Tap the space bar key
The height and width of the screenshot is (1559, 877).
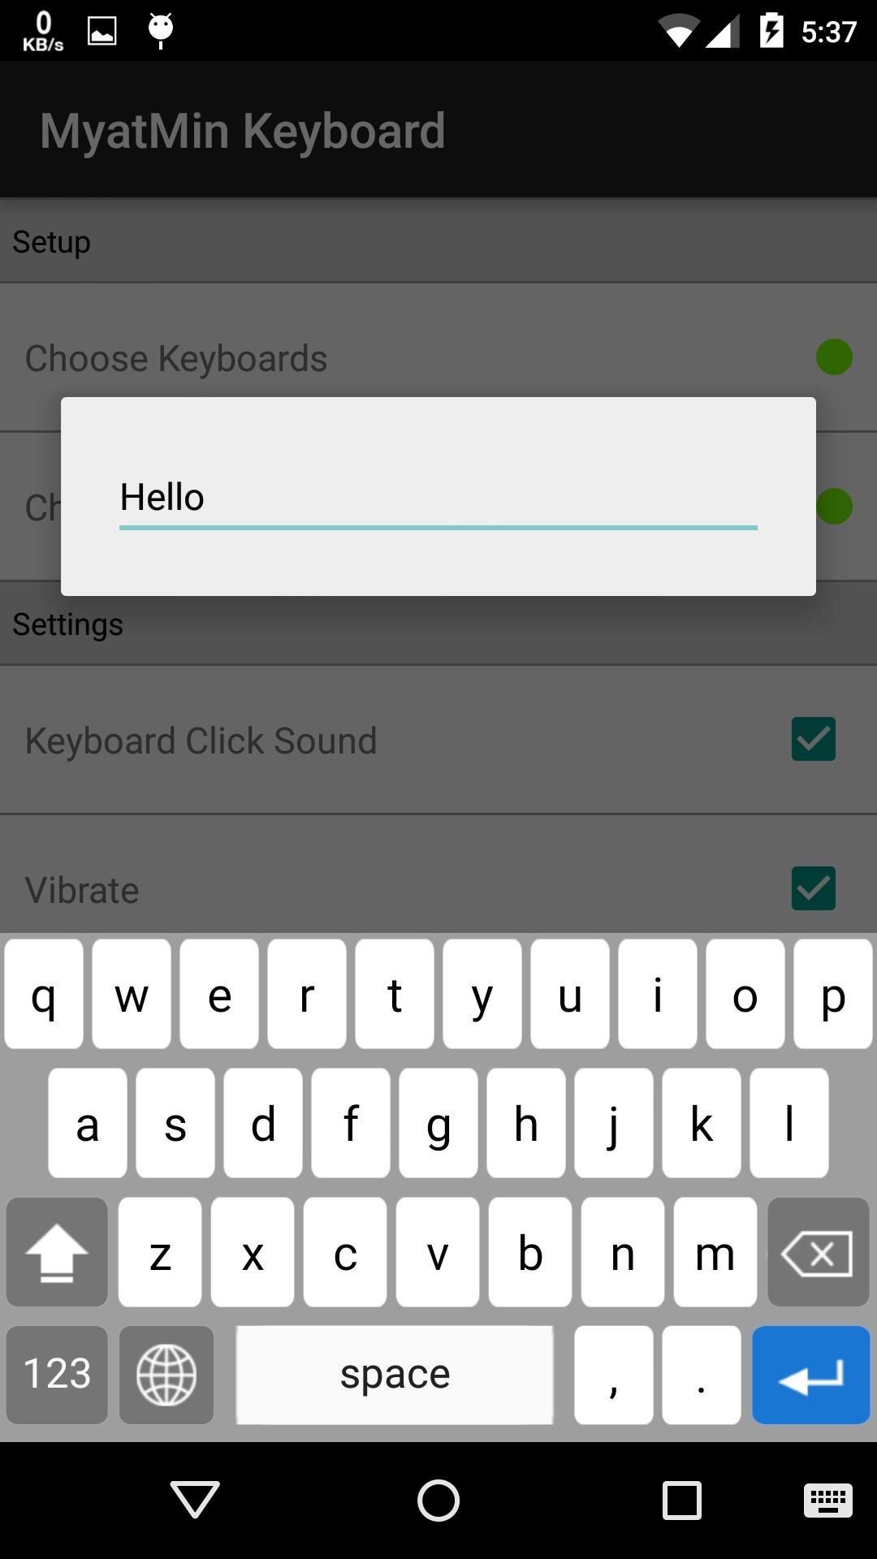coord(395,1375)
